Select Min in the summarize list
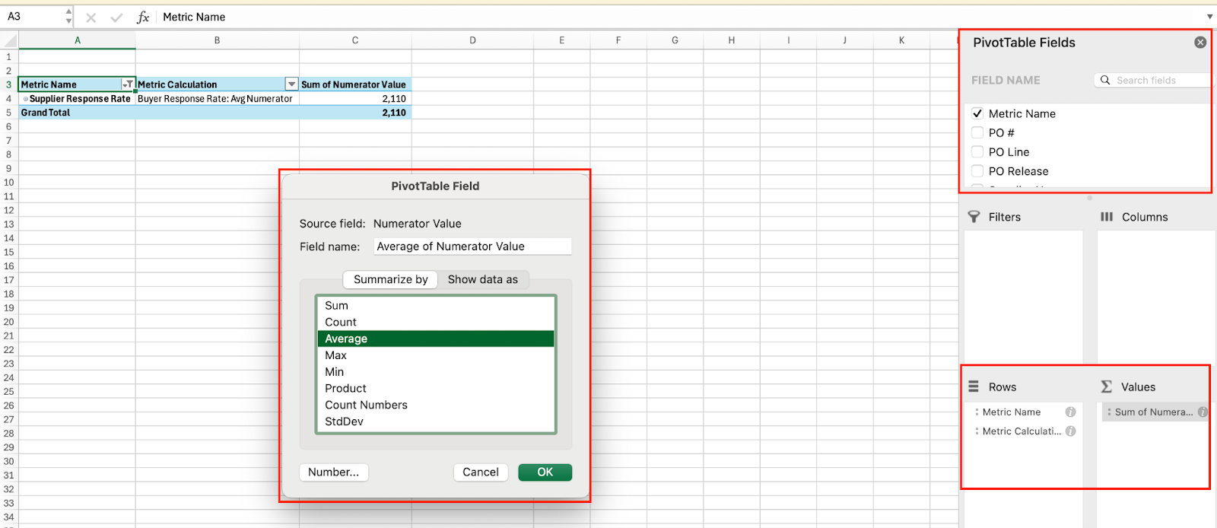The image size is (1217, 528). click(436, 372)
